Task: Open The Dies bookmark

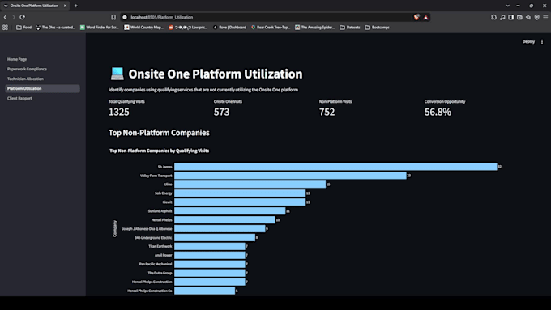Action: pos(56,28)
